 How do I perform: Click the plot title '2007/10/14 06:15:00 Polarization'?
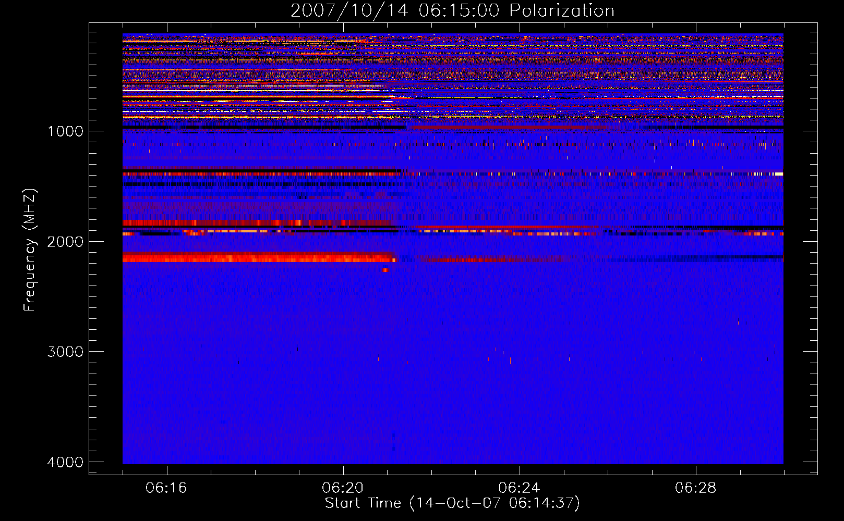(452, 10)
